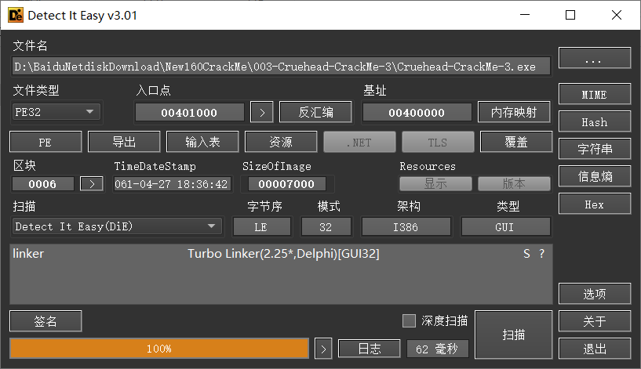
Task: Click the LE endianness field
Action: point(261,226)
